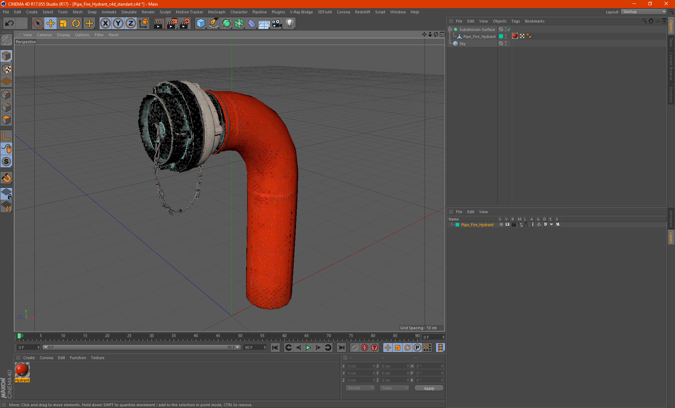
Task: Toggle coordinate system icon
Action: pyautogui.click(x=143, y=24)
